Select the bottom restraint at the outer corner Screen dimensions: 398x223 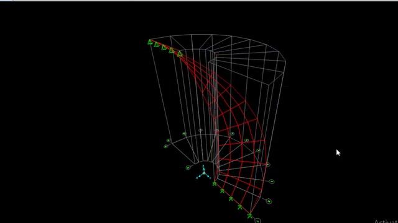pos(250,216)
